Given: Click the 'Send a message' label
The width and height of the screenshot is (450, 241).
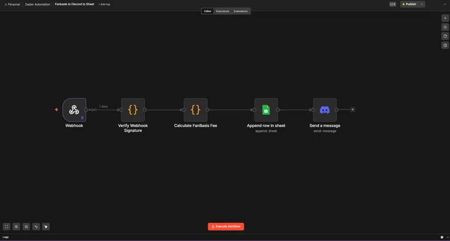Looking at the screenshot, I should 325,125.
